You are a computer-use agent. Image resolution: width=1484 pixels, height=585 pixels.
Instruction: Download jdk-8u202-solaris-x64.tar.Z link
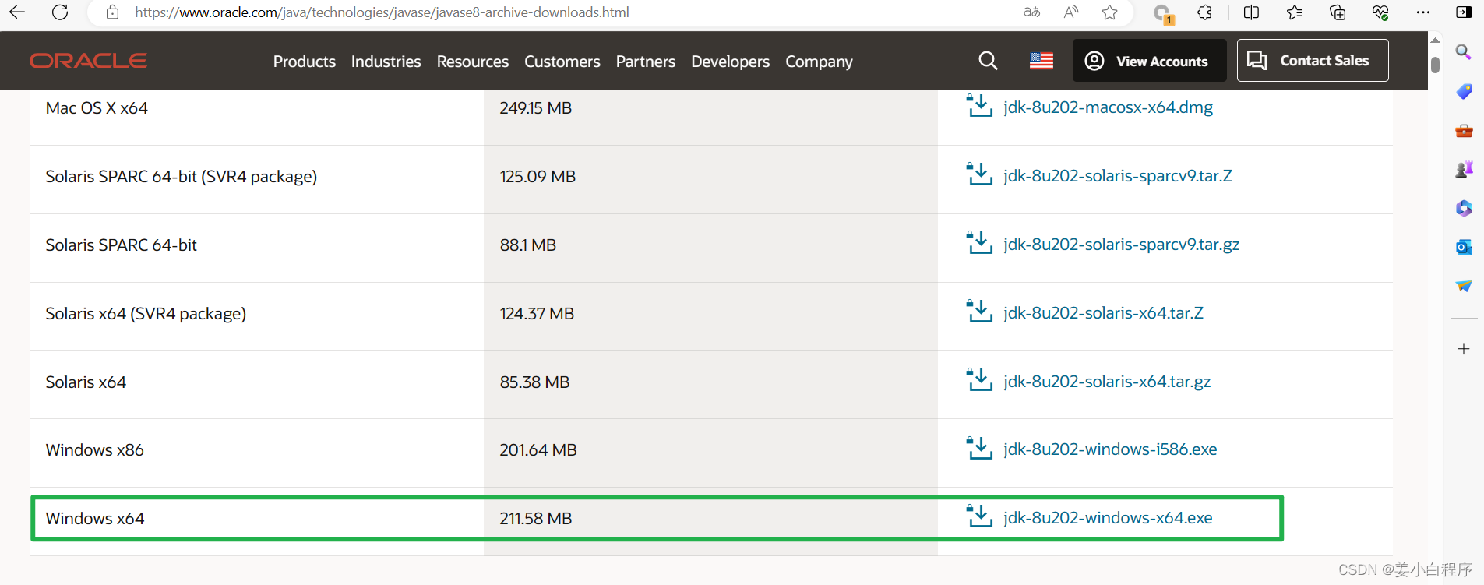pyautogui.click(x=1103, y=313)
